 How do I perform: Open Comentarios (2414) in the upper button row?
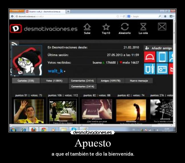(x=82, y=81)
